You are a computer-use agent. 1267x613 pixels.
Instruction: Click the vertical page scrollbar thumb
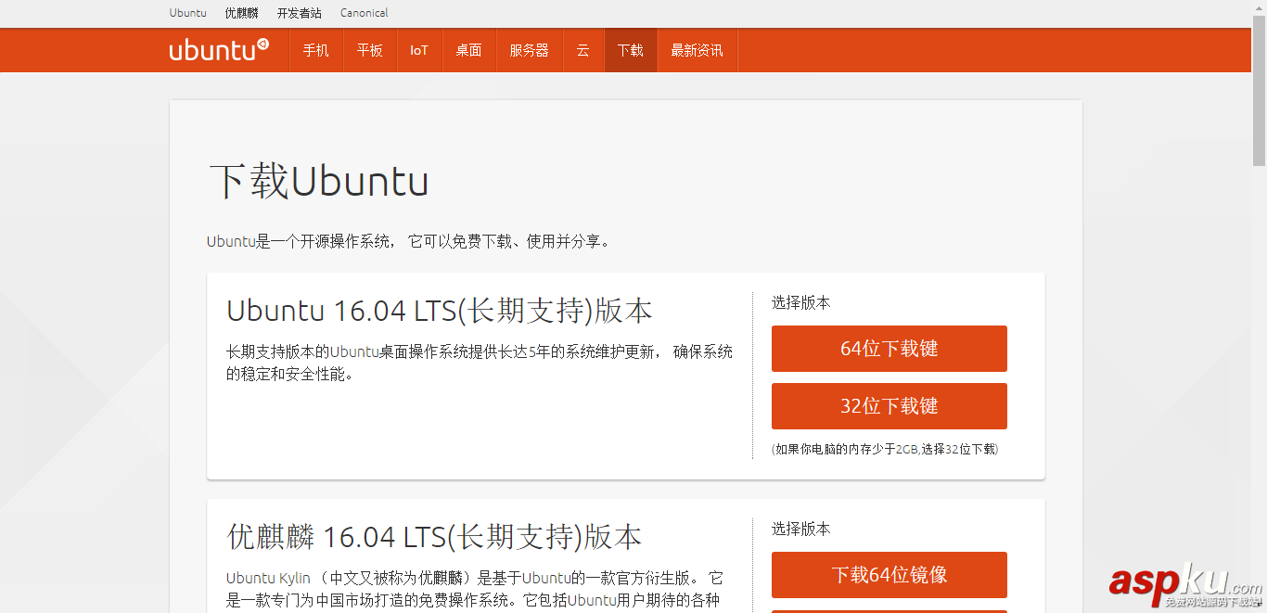coord(1260,93)
